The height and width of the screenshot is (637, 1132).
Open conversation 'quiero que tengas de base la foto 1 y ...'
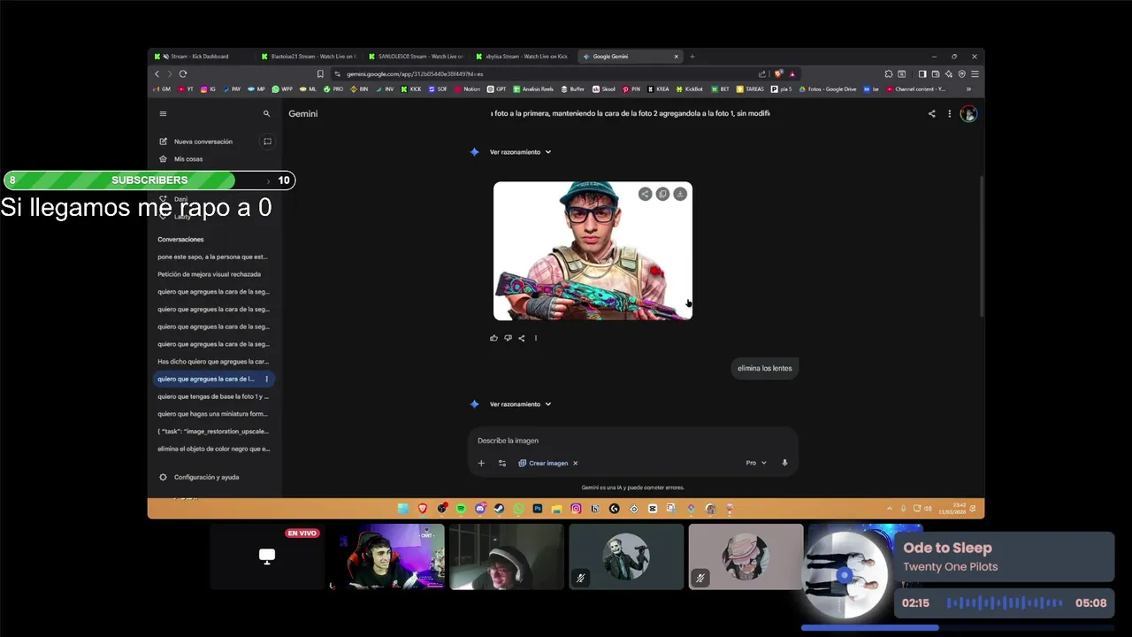(212, 396)
